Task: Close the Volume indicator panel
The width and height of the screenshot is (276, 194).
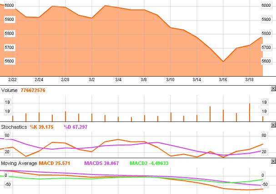Action: pos(273,89)
